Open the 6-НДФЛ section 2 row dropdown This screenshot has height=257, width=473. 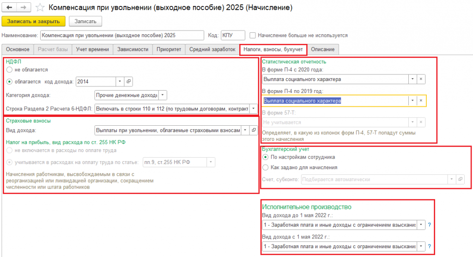click(254, 109)
